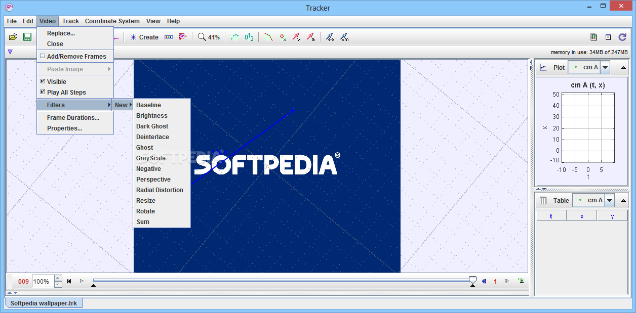This screenshot has height=313, width=636.
Task: Step back one frame with blue arrow
Action: 484,281
